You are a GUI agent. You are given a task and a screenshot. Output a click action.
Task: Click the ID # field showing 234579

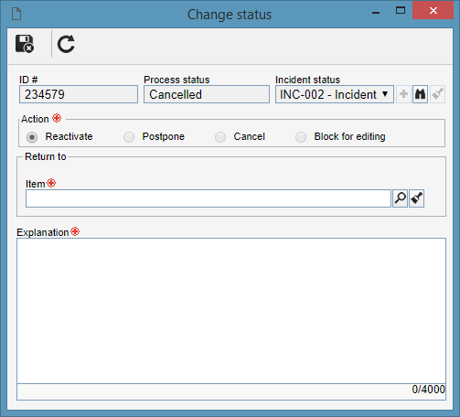[79, 94]
